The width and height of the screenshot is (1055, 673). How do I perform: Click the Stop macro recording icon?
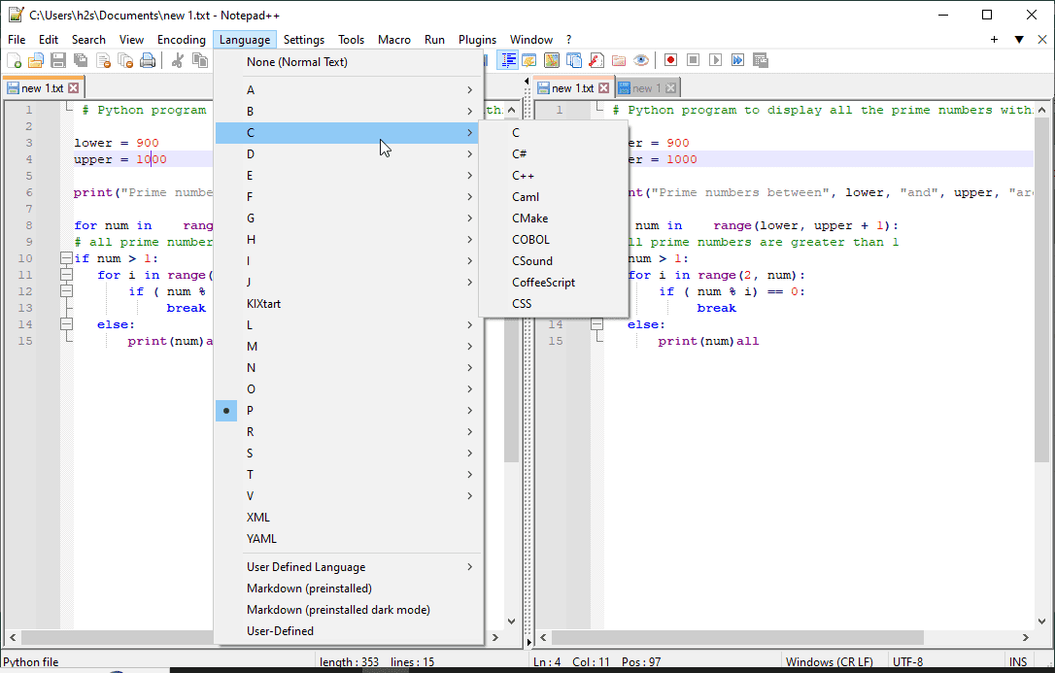tap(693, 60)
